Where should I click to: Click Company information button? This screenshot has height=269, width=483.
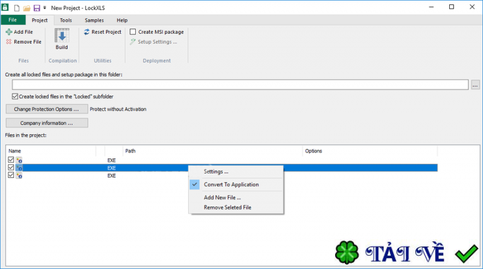(46, 123)
